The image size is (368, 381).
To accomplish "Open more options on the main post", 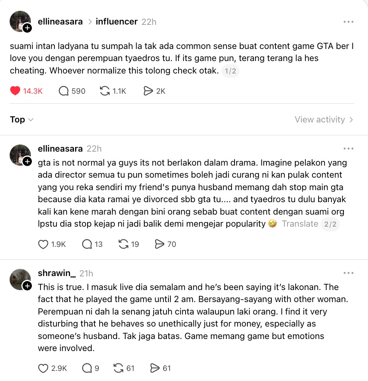I will (349, 22).
